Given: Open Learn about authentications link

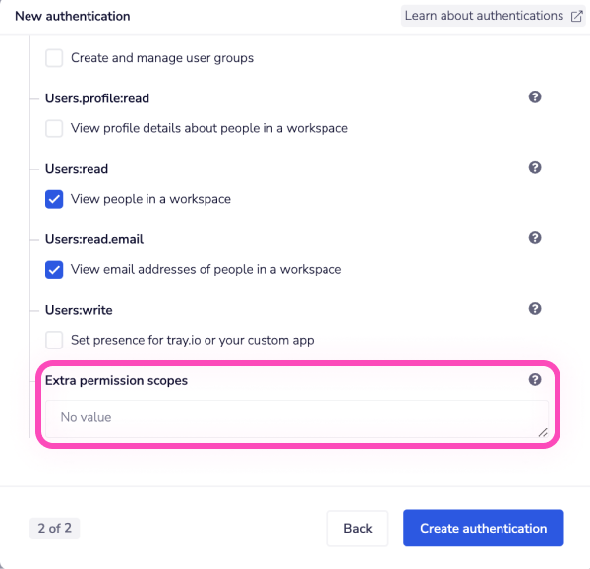Looking at the screenshot, I should pyautogui.click(x=483, y=16).
